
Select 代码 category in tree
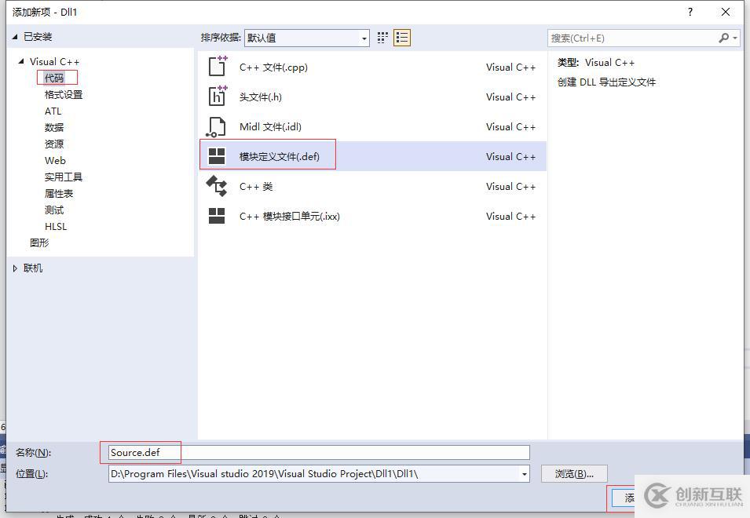[x=54, y=78]
